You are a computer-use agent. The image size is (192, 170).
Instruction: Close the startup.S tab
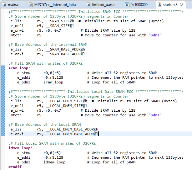pyautogui.click(x=182, y=5)
